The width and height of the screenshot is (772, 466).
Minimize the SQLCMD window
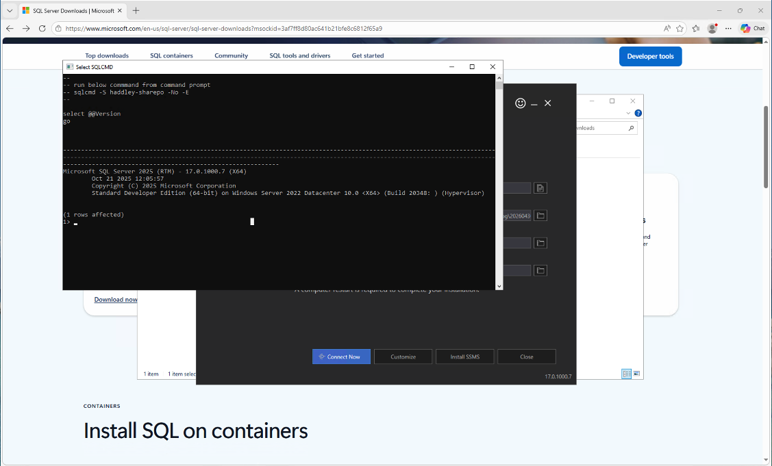(451, 67)
